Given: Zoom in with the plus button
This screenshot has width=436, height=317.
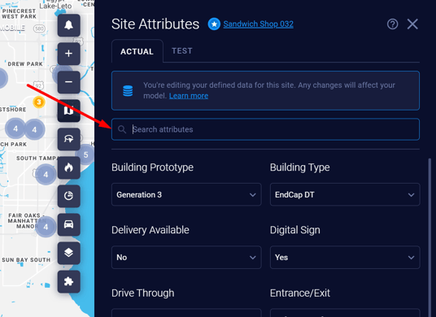Looking at the screenshot, I should 68,54.
